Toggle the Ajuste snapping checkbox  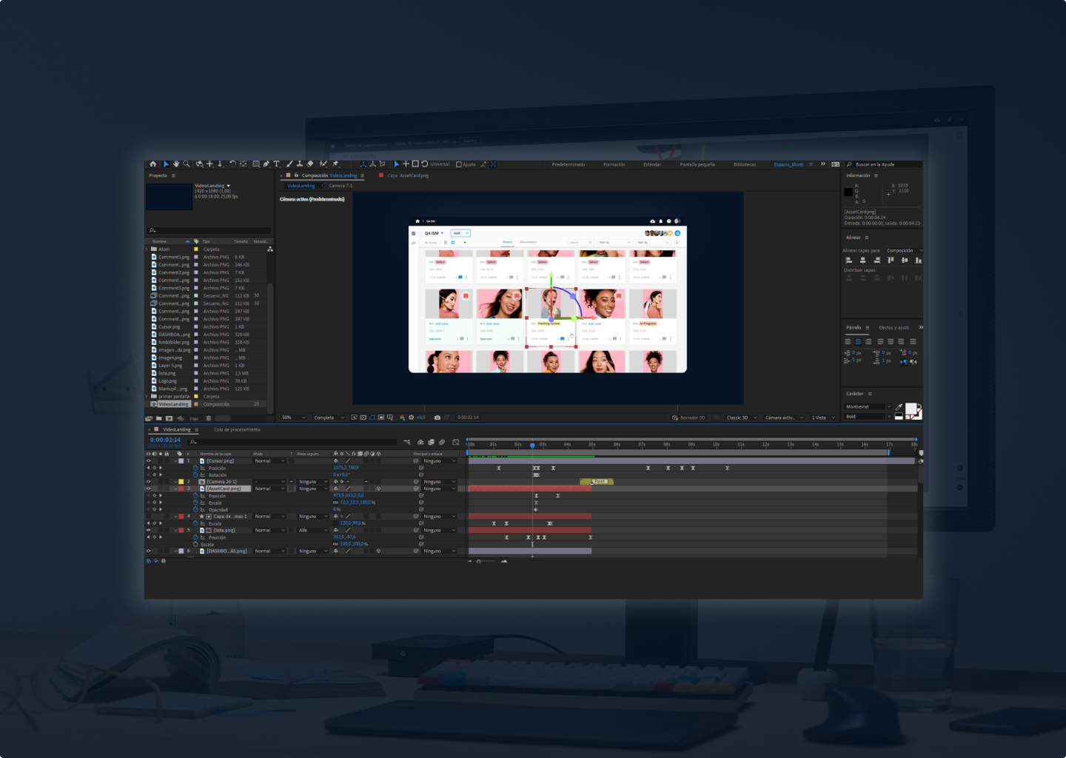coord(459,164)
